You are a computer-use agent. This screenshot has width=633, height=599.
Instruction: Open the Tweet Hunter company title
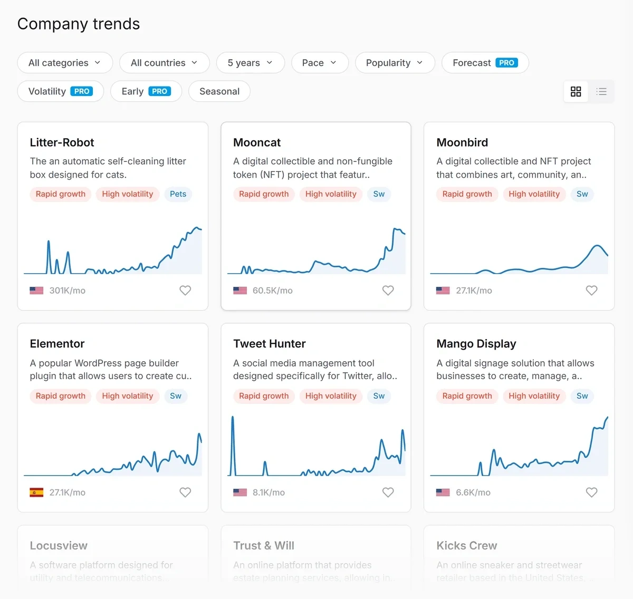coord(270,344)
